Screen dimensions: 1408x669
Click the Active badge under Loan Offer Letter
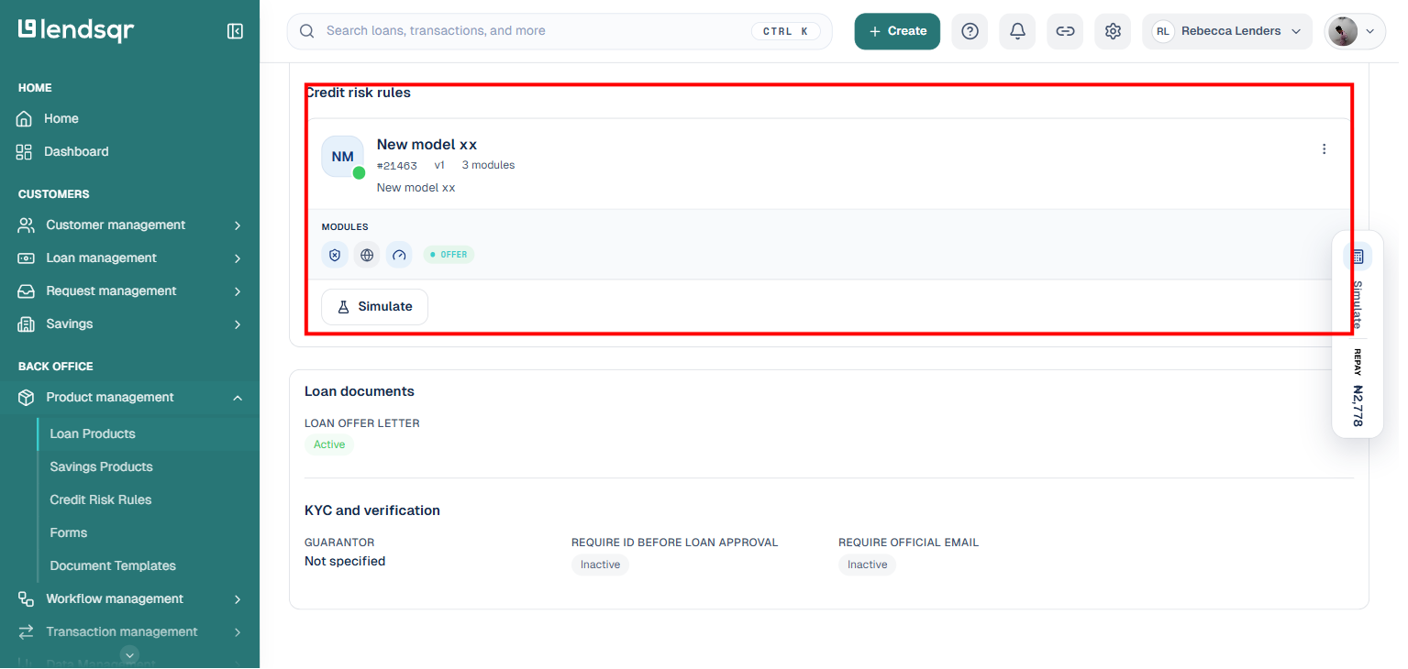pos(329,444)
